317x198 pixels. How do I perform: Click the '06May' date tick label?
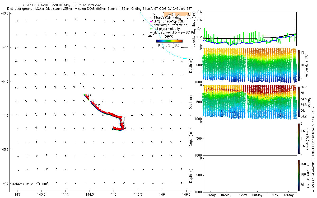[242, 195]
